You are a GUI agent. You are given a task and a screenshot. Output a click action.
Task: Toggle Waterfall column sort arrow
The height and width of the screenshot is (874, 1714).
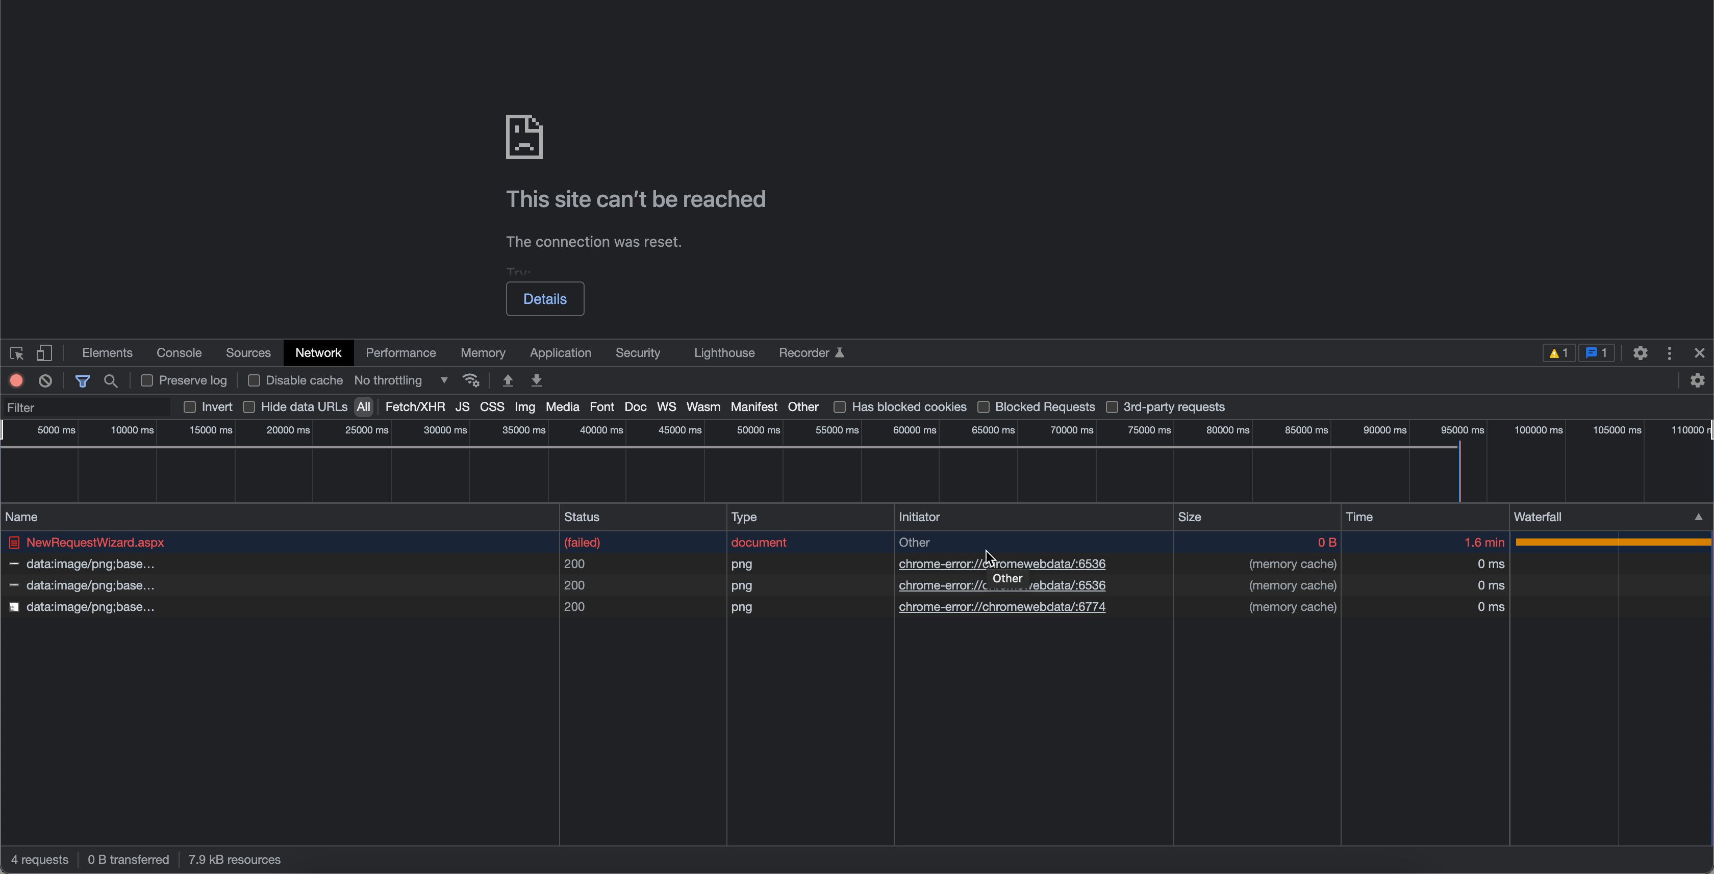point(1698,517)
